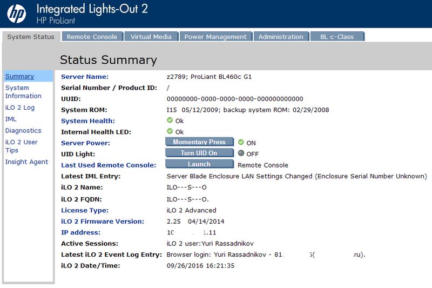Click the 'iLO 2 Advanced' license value

pyautogui.click(x=192, y=210)
